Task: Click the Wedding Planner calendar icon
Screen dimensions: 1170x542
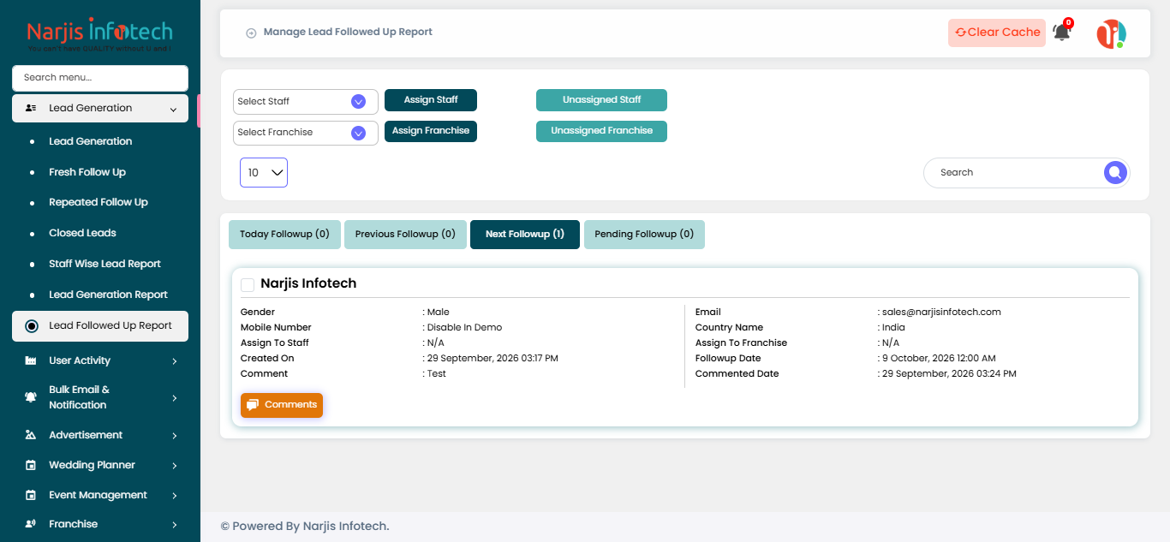Action: 31,465
